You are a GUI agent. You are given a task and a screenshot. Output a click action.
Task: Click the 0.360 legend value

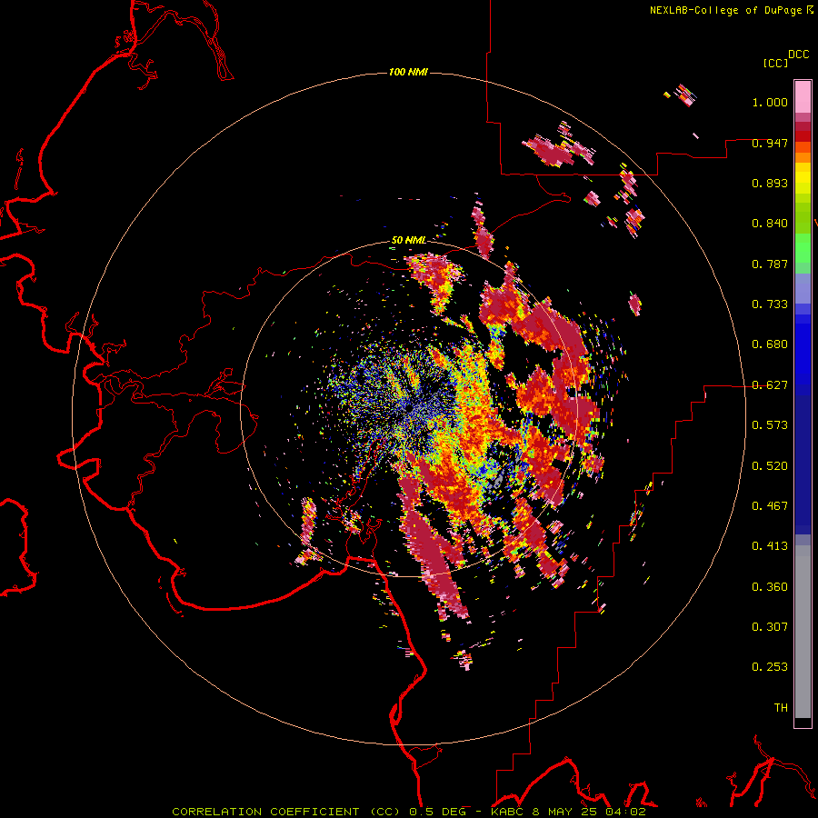[770, 587]
